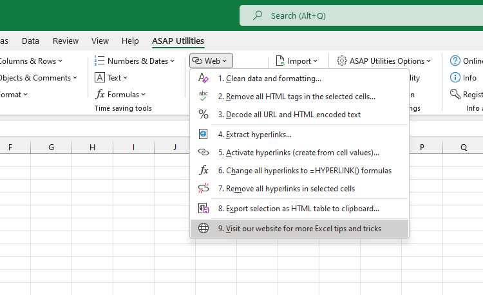Choose Extract hyperlinks menu text

(255, 135)
